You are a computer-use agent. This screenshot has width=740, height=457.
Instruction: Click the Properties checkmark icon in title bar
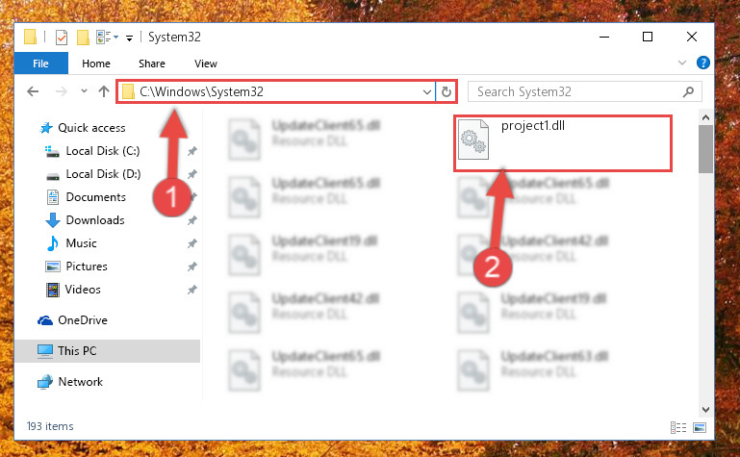click(x=62, y=38)
